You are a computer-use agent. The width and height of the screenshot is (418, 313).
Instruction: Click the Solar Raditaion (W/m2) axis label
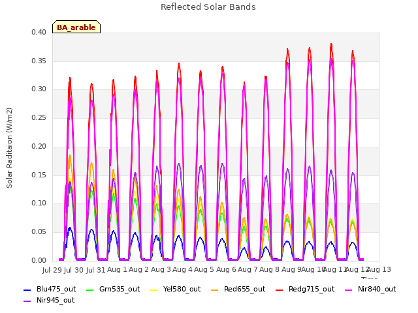9,148
